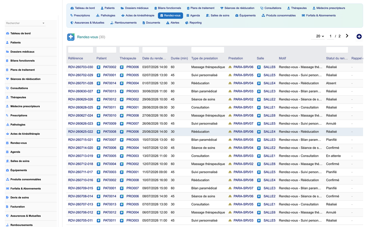
Task: Click status En attente in row RDV-260713-019
Action: [x=333, y=156]
